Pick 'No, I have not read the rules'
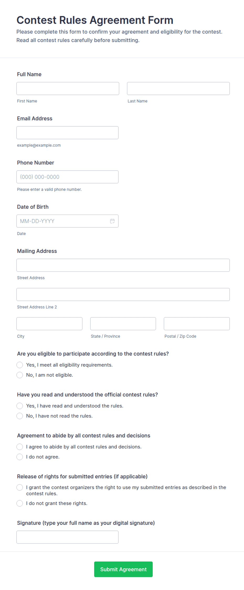Screen dimensions: 244x590 pyautogui.click(x=20, y=416)
